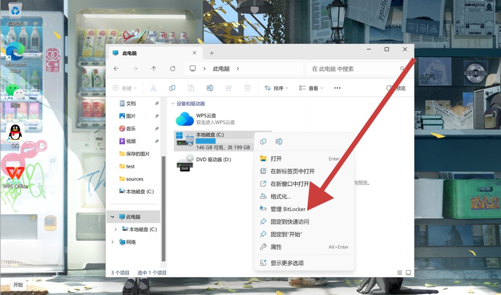Click the 146 GB 可用，共 199 GB text

coord(223,147)
